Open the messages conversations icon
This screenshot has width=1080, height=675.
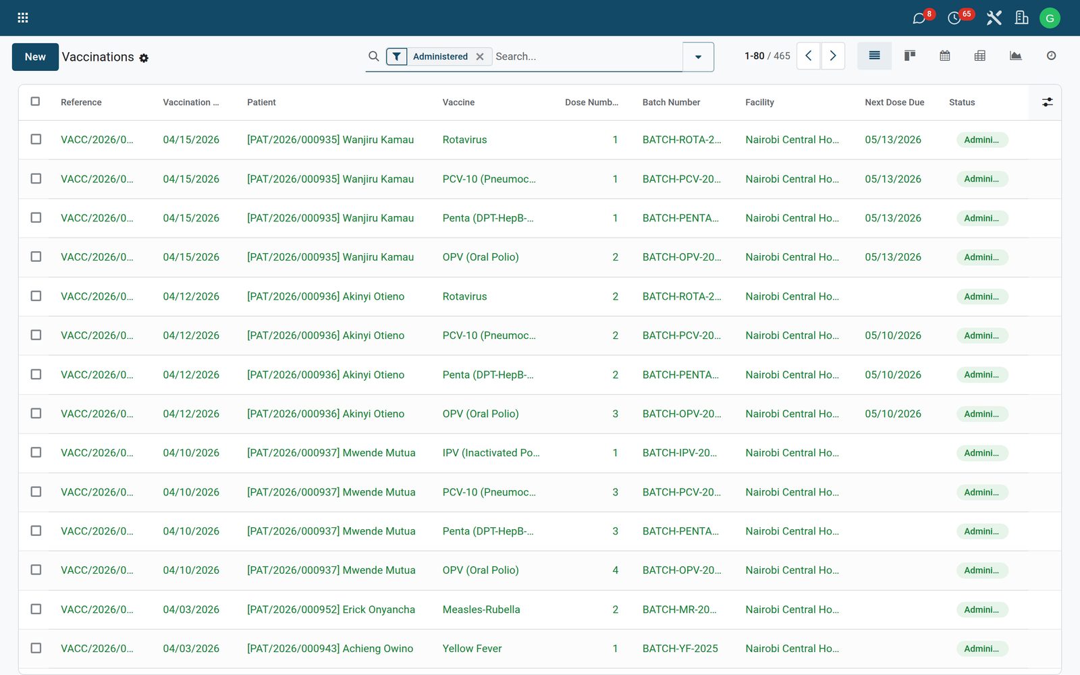click(x=919, y=18)
